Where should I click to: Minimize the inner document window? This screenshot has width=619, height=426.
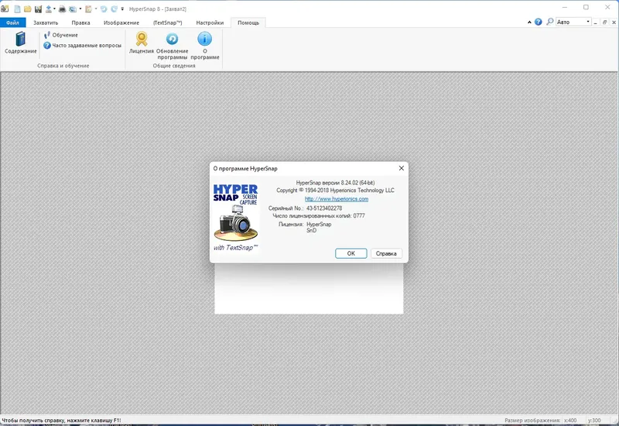595,22
